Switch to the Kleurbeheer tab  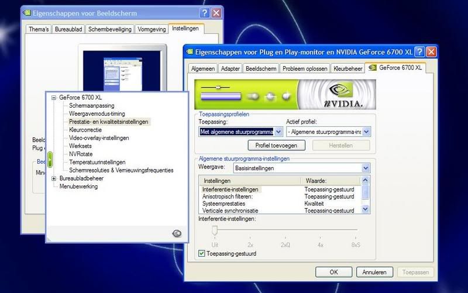pos(347,68)
